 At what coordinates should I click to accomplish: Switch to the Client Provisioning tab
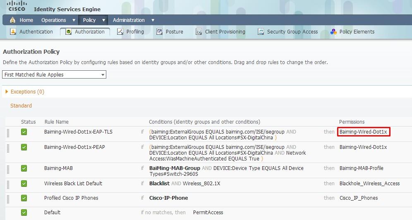pyautogui.click(x=225, y=32)
